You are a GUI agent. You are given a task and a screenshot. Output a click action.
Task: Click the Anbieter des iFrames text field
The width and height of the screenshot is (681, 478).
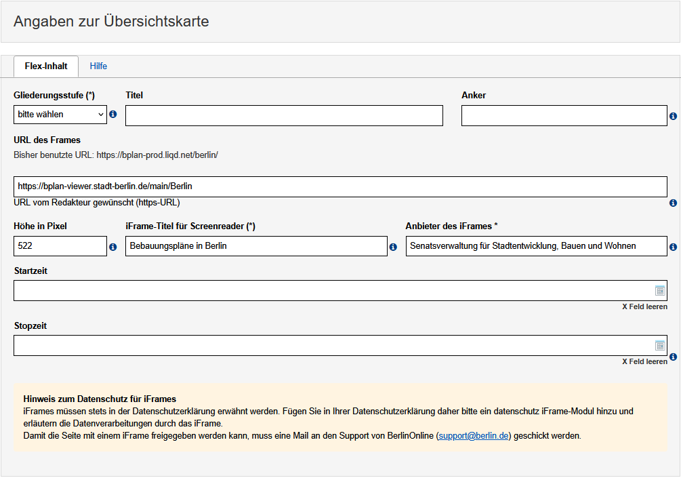coord(536,246)
